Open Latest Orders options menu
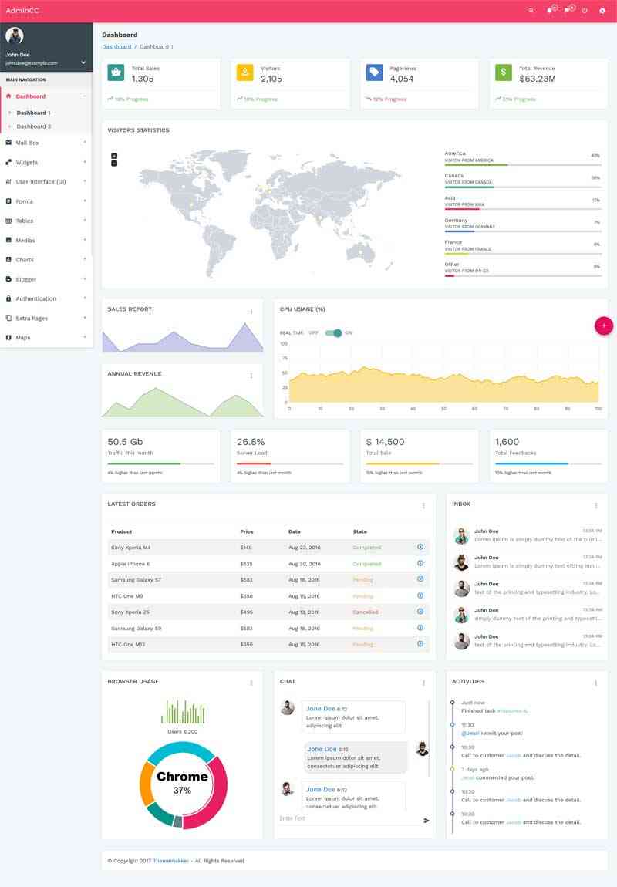The width and height of the screenshot is (617, 887). (x=423, y=506)
